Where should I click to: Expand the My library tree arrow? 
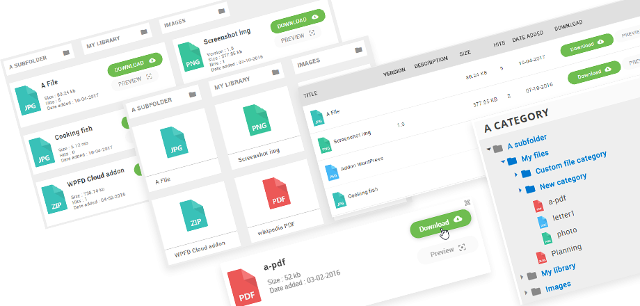(x=522, y=277)
